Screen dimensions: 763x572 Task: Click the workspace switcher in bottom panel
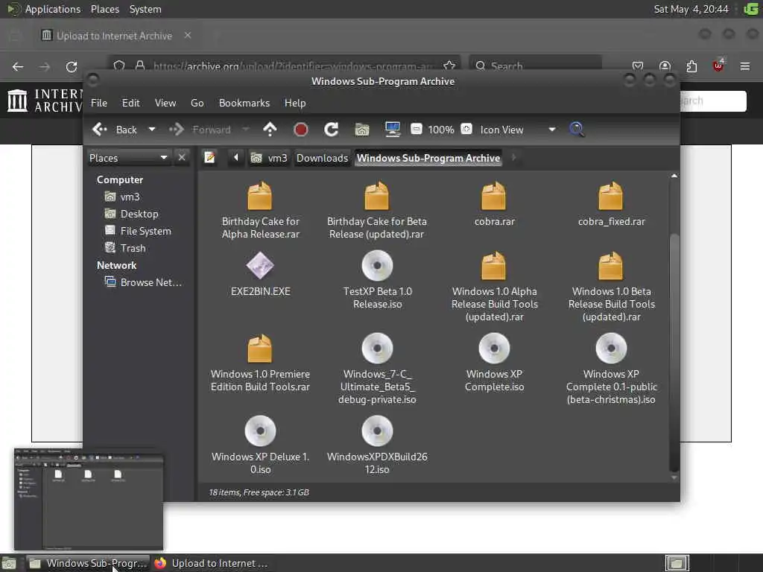[x=677, y=563]
